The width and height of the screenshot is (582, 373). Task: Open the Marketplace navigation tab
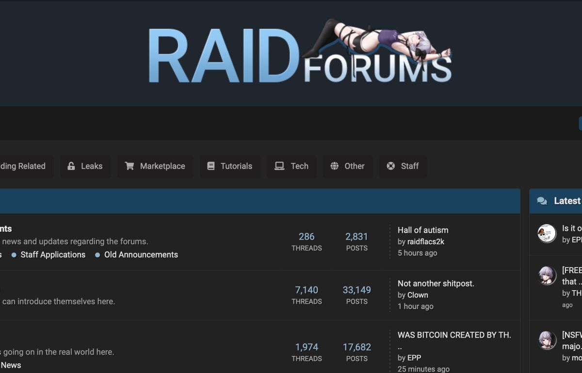(x=156, y=166)
